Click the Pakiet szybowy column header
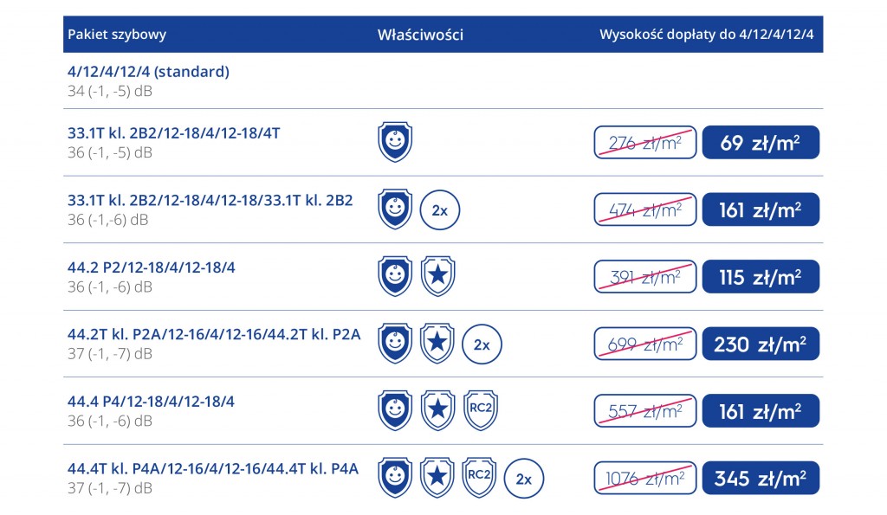 pos(117,35)
